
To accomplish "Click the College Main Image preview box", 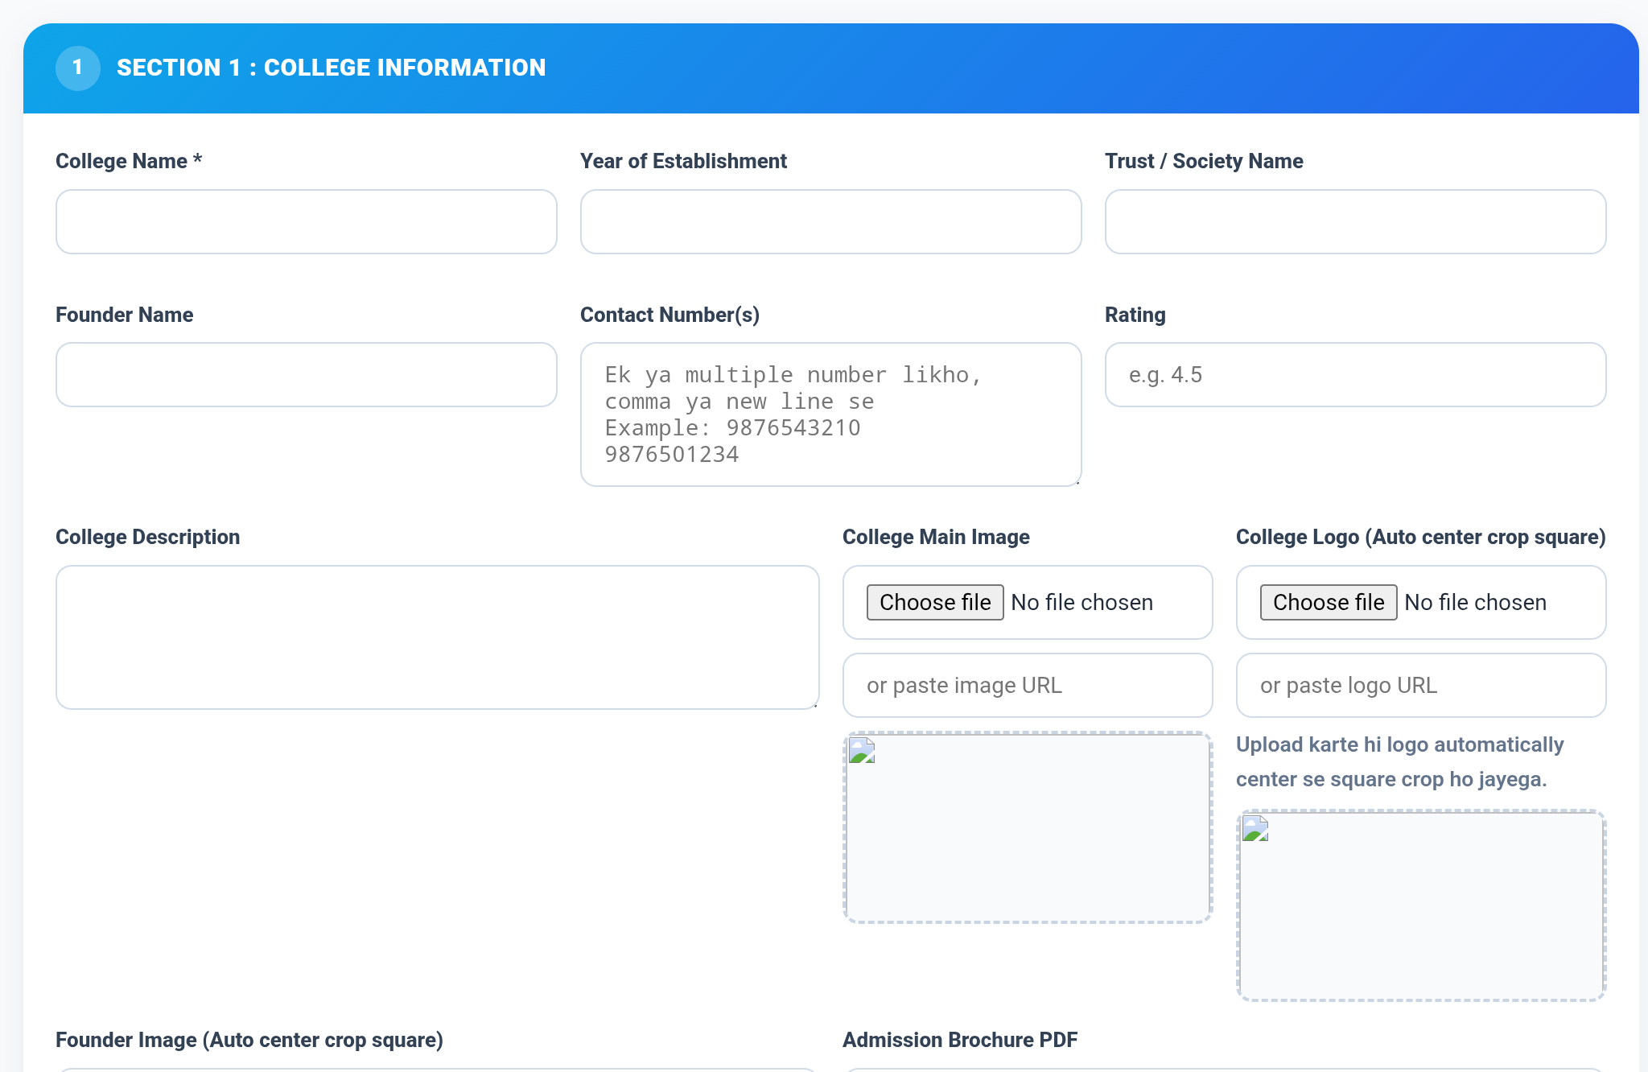I will coord(1028,827).
